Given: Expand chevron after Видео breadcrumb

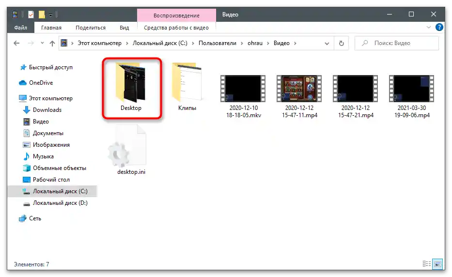Looking at the screenshot, I should coord(295,43).
